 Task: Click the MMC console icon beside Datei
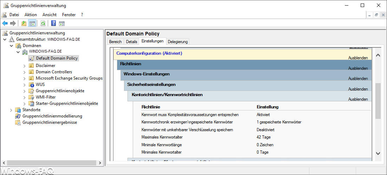(x=4, y=15)
